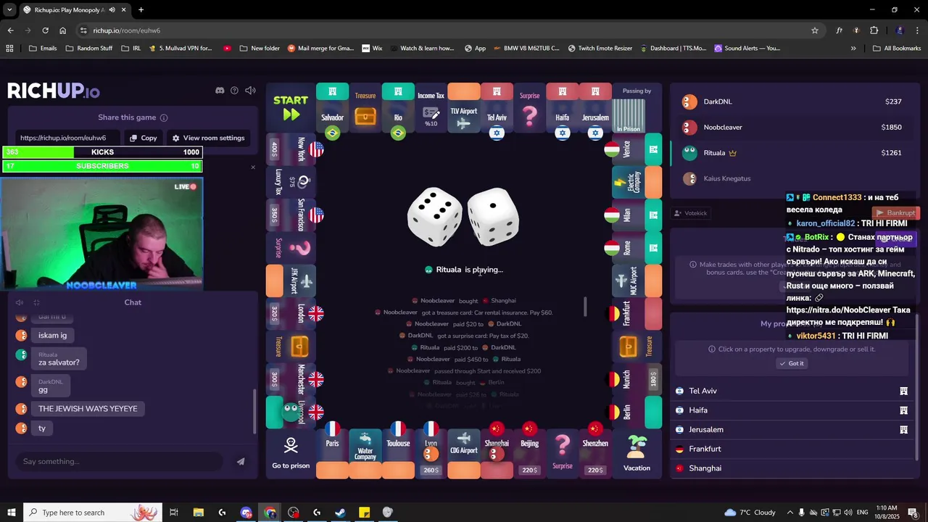
Task: Reload the page
Action: pyautogui.click(x=45, y=30)
